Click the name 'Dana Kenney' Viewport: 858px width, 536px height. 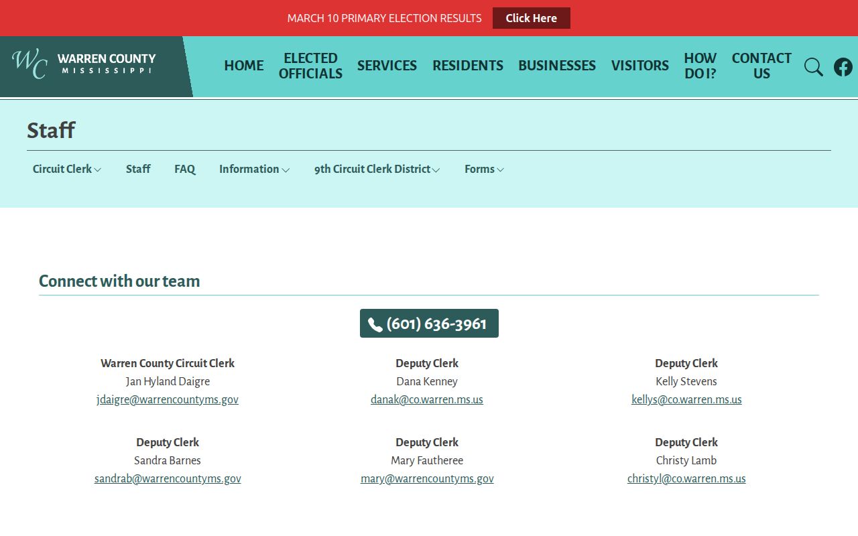[x=427, y=382]
